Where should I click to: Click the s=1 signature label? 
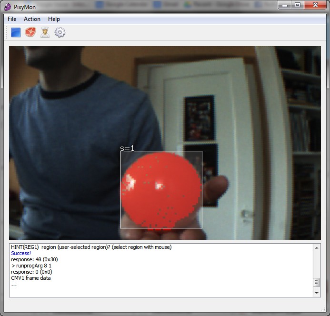(127, 148)
